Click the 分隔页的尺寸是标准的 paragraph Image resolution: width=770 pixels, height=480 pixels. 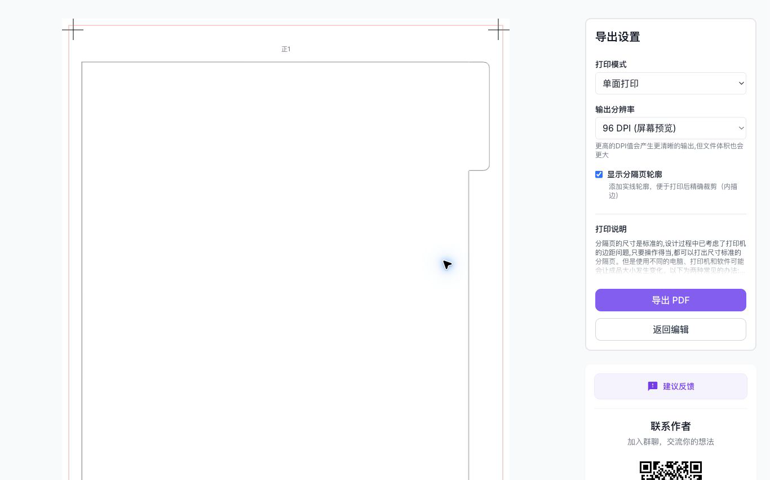click(671, 257)
